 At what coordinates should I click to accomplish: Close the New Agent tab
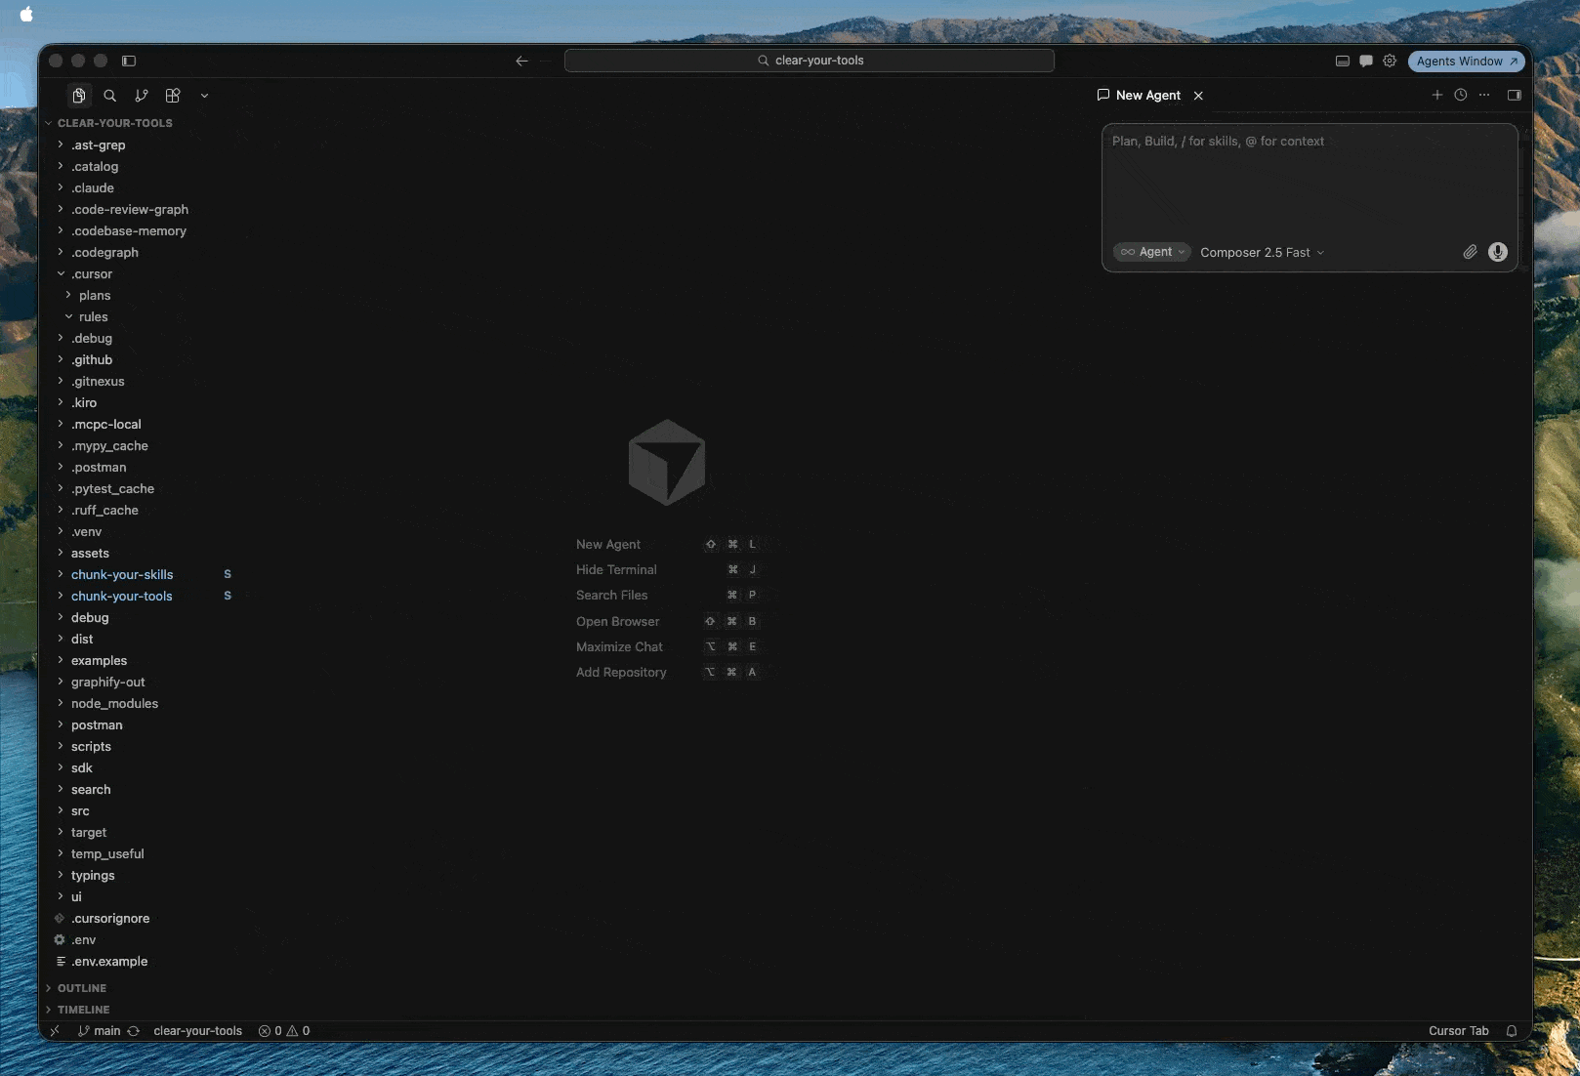(x=1198, y=96)
